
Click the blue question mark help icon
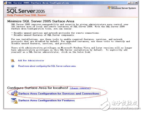[13, 66]
